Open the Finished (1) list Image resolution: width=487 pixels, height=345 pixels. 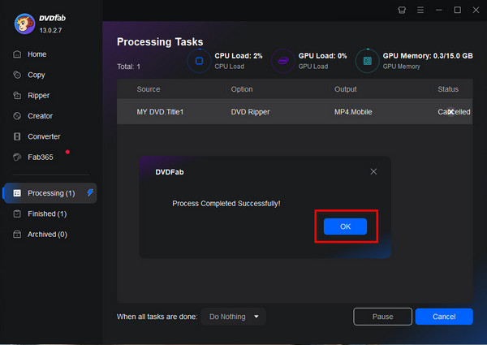click(47, 213)
